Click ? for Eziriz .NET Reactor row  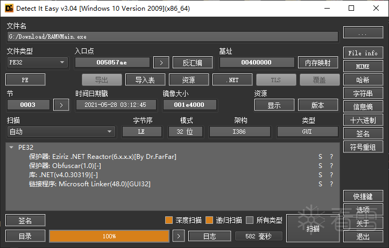pos(331,157)
